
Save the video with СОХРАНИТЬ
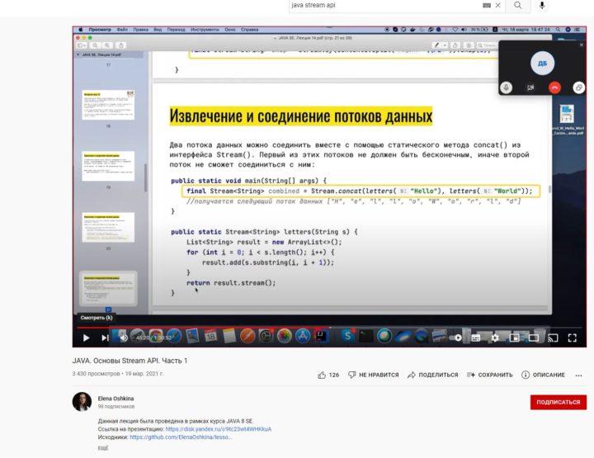490,375
